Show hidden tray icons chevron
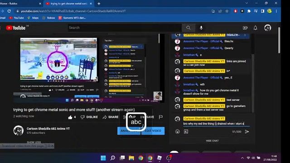Screen dimensions: 290x163 click(242, 158)
